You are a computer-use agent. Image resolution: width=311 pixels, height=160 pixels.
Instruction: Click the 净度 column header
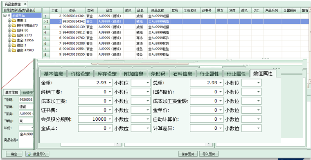233,11
